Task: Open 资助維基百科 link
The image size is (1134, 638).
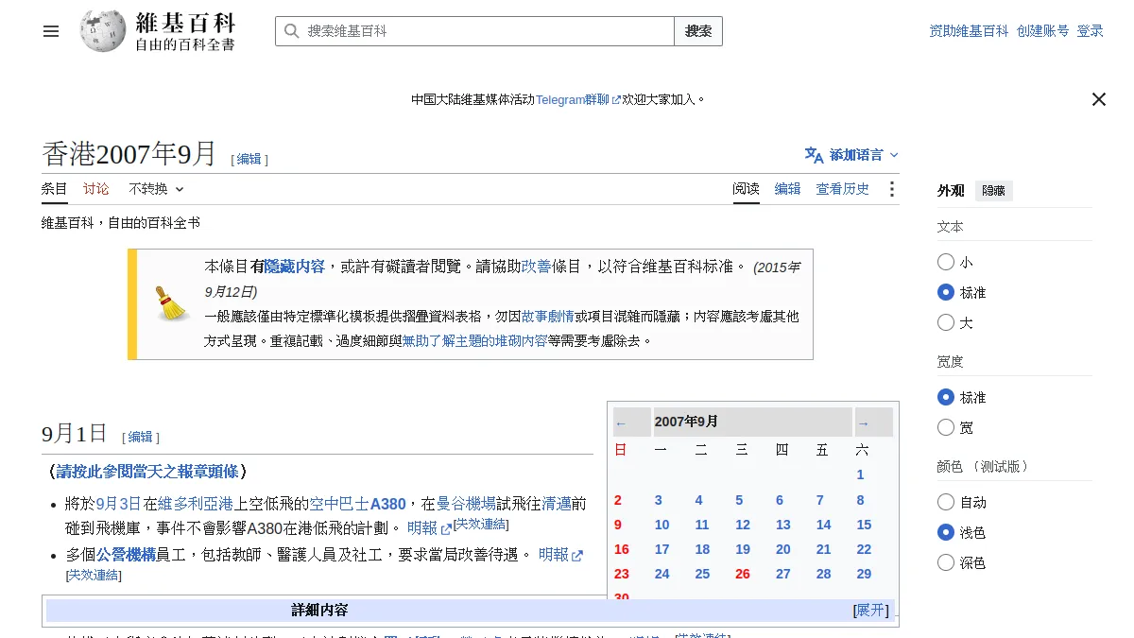Action: [969, 31]
